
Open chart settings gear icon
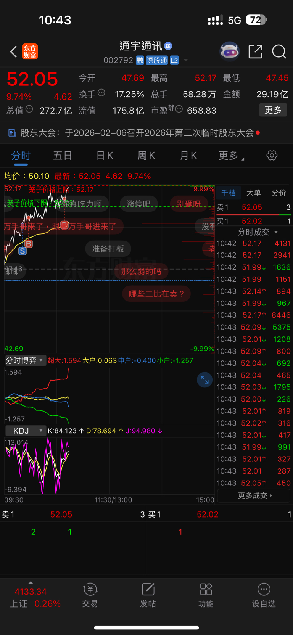click(272, 155)
